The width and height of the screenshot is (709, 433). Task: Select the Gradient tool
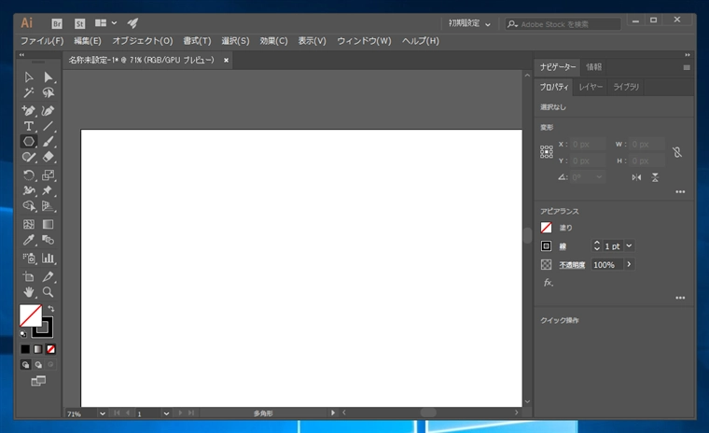(x=48, y=224)
